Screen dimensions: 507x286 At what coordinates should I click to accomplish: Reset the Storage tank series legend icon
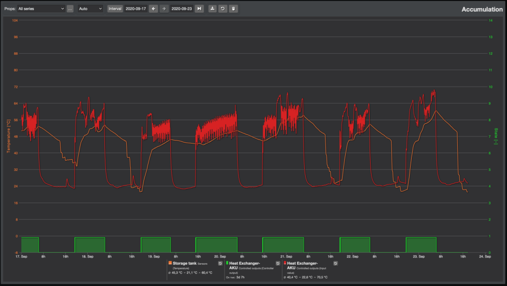coord(220,264)
